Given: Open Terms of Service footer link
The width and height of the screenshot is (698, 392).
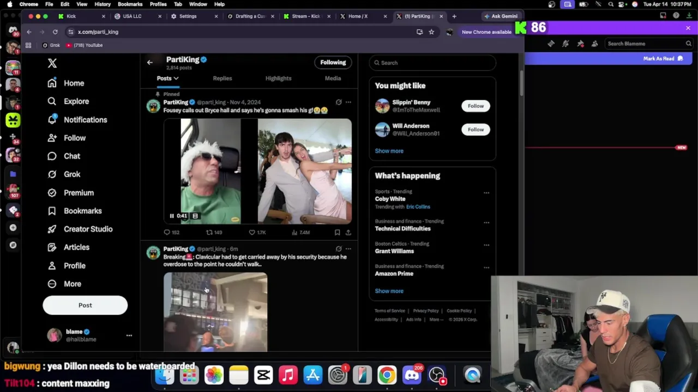Looking at the screenshot, I should coord(390,311).
